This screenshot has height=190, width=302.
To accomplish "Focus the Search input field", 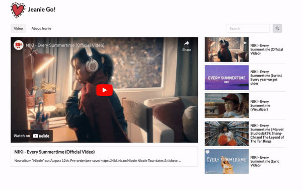I will coord(248,28).
